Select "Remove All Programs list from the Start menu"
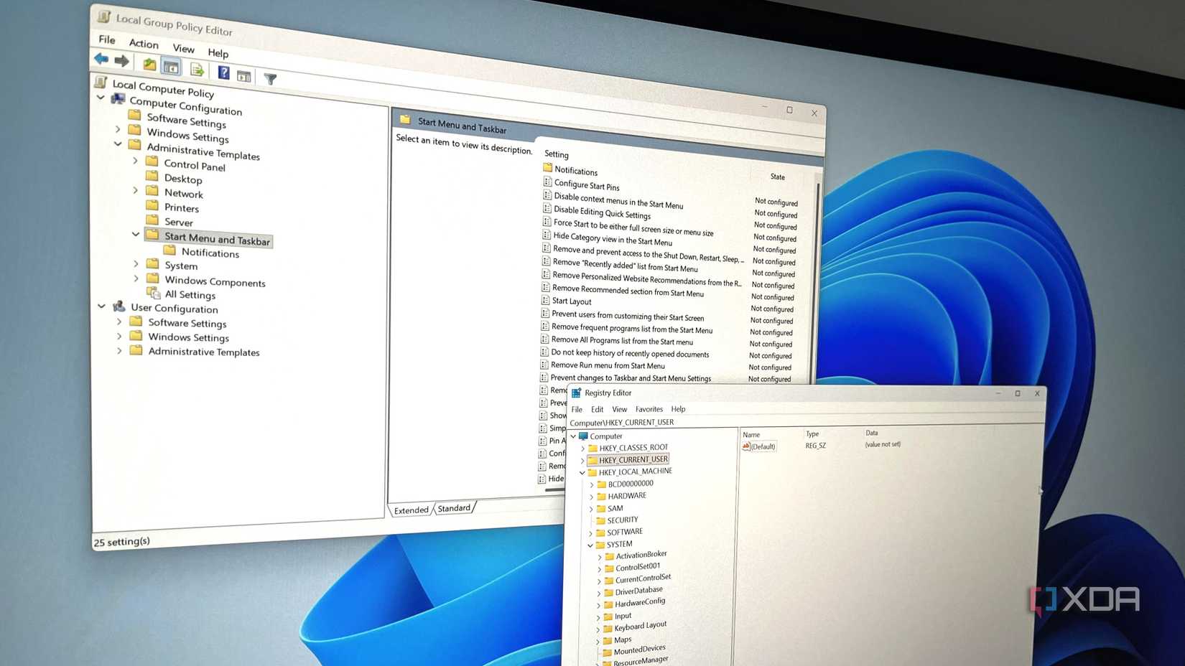The image size is (1185, 666). [x=622, y=341]
